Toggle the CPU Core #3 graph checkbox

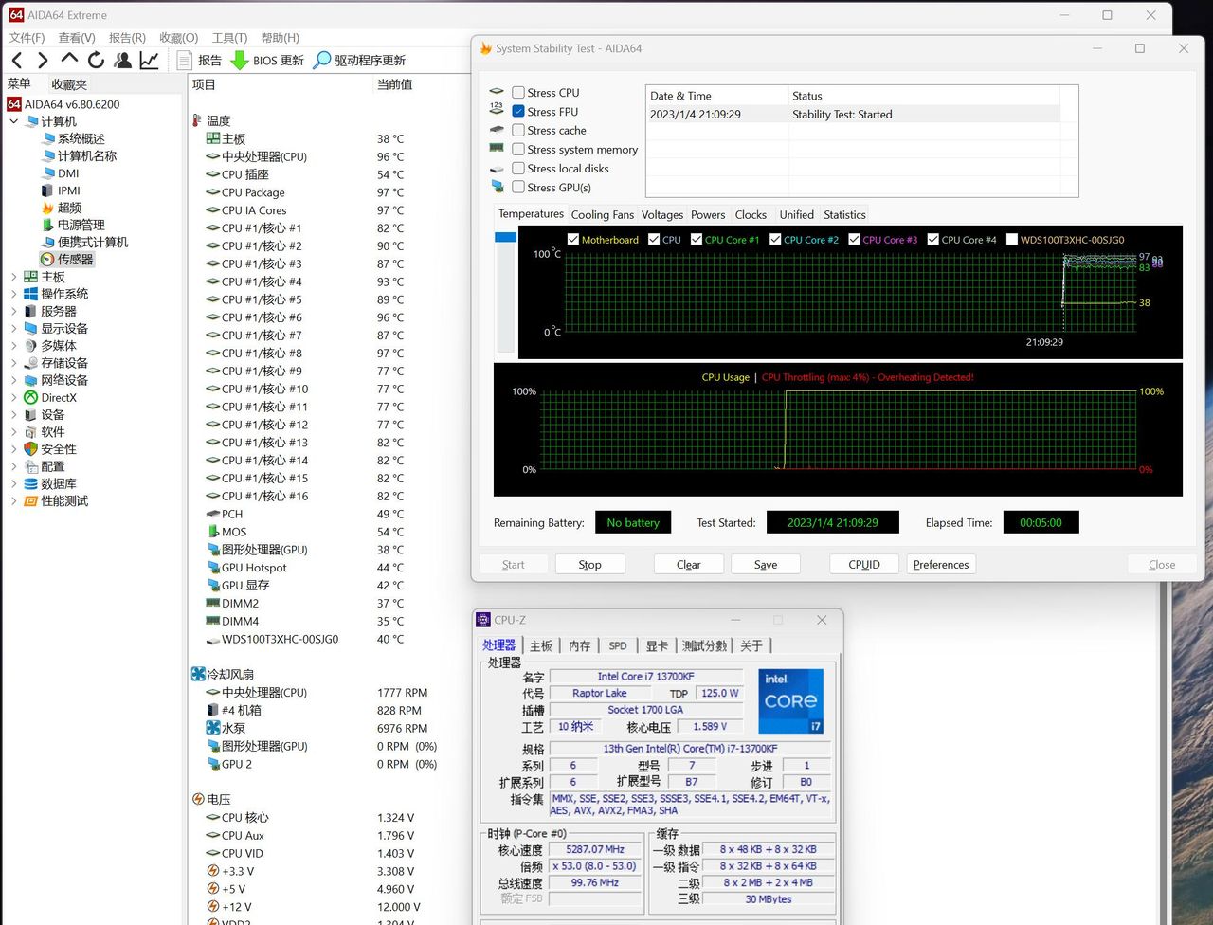pos(854,240)
